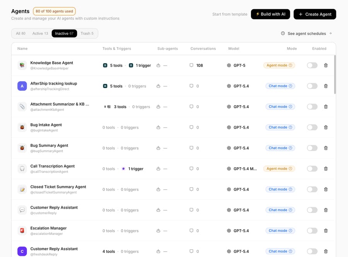Click Chat mode badge for Escalation Manager
The width and height of the screenshot is (348, 257).
(x=280, y=231)
